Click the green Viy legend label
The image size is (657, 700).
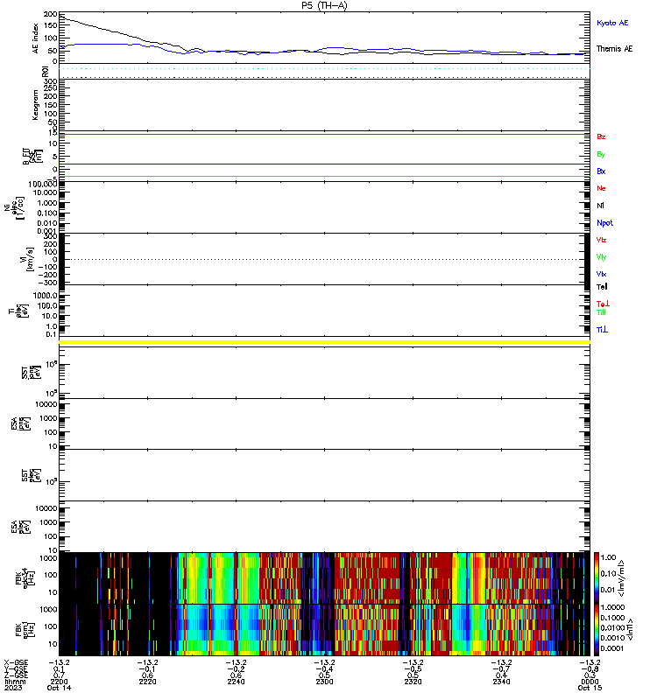[x=601, y=257]
